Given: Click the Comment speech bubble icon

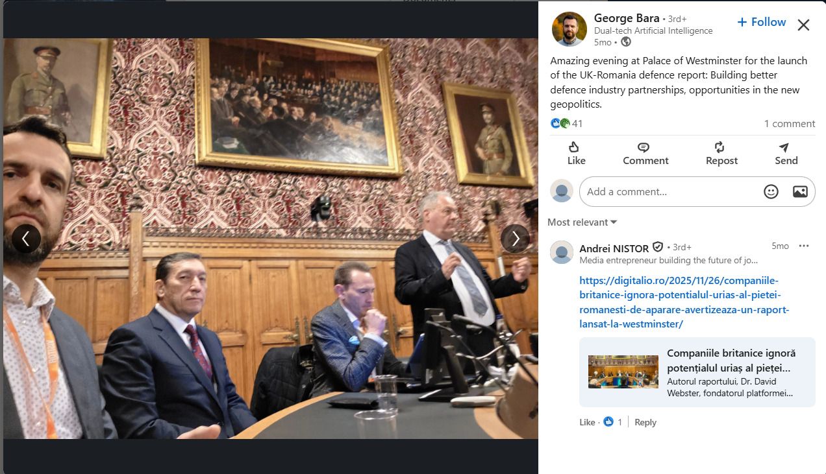Looking at the screenshot, I should point(644,148).
